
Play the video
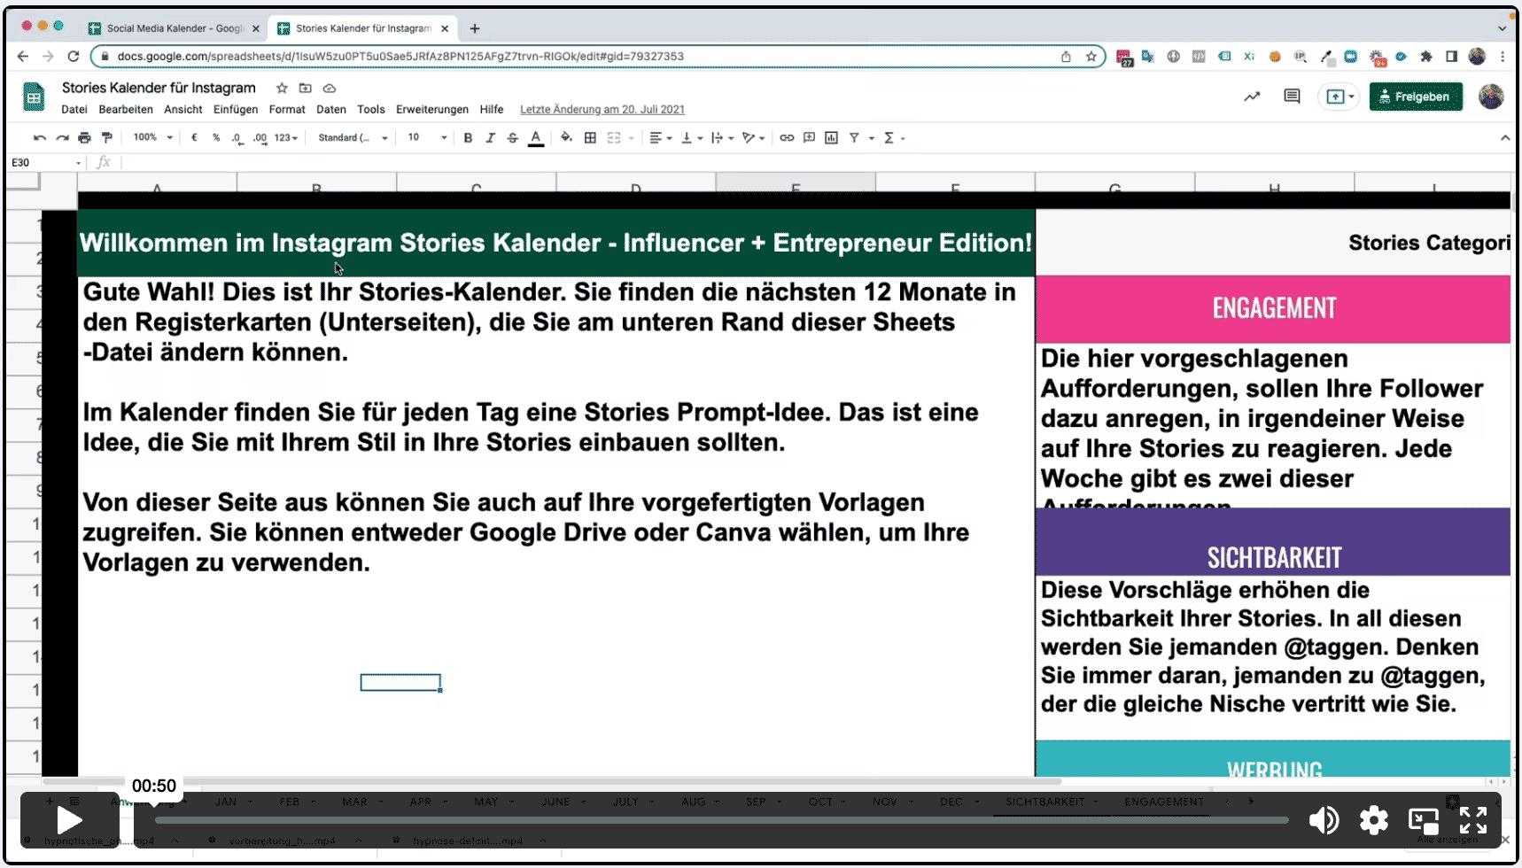(70, 820)
